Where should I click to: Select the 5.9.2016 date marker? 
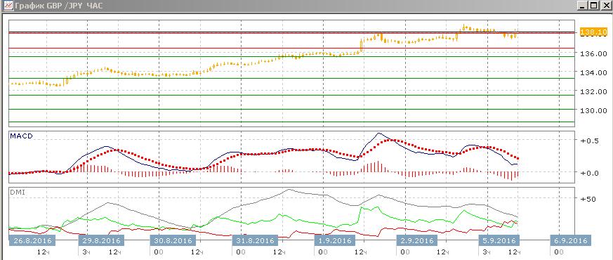point(500,240)
